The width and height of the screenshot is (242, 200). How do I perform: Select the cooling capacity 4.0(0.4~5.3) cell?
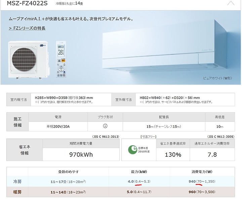tap(139, 181)
